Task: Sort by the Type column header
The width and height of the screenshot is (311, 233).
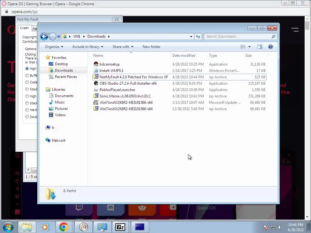Action: (x=225, y=56)
